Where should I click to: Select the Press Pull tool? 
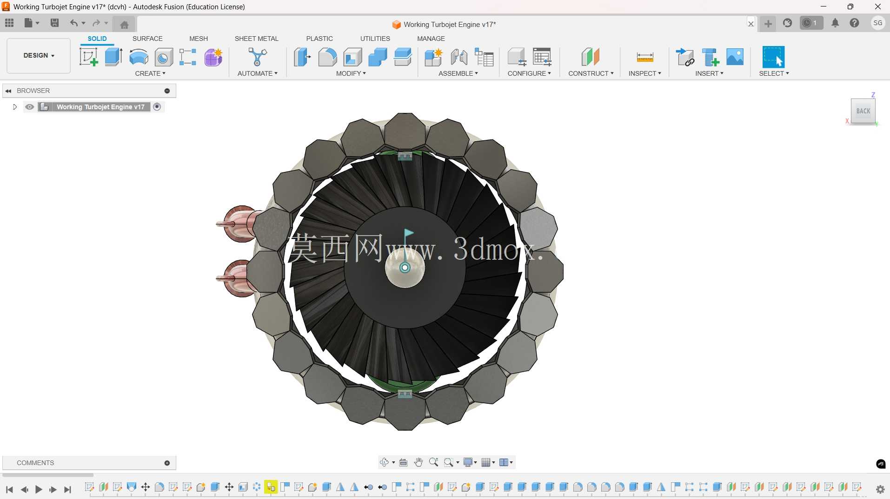302,57
